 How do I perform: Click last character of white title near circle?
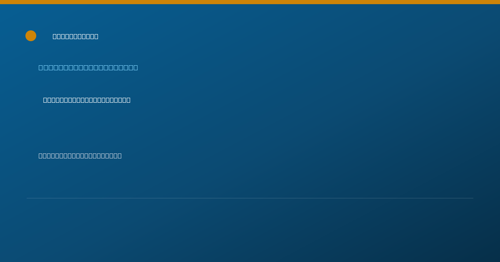coord(96,37)
